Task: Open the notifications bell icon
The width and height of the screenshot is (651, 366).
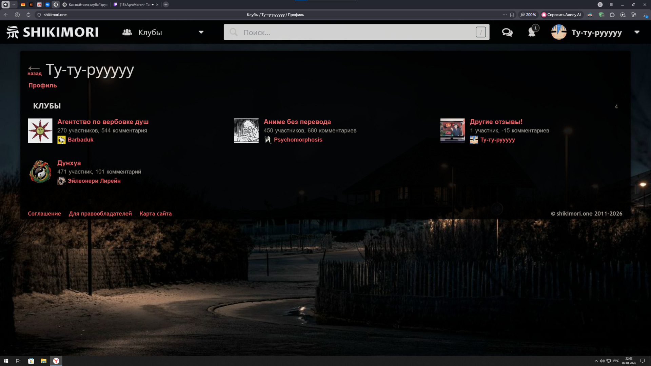Action: (532, 33)
